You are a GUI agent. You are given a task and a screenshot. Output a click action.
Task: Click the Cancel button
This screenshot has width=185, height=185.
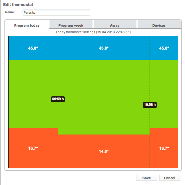170,178
